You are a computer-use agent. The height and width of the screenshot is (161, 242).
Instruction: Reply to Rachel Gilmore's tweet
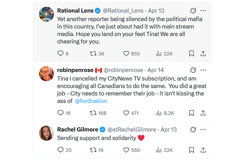(x=61, y=150)
